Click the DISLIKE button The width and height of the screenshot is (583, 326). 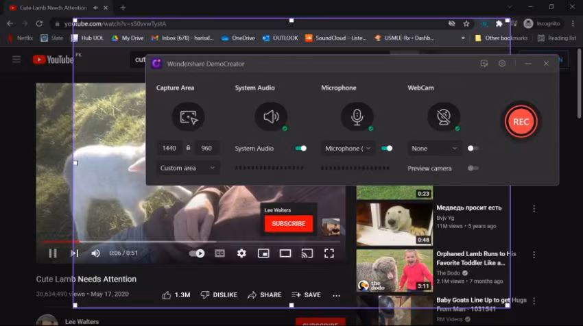point(219,294)
